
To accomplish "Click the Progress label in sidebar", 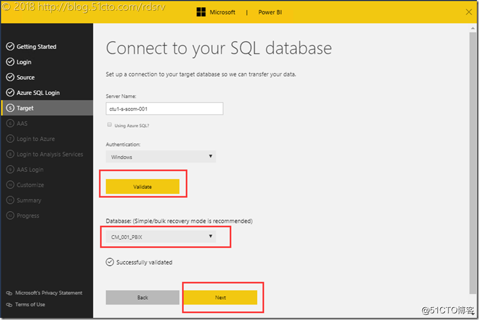I will 28,216.
